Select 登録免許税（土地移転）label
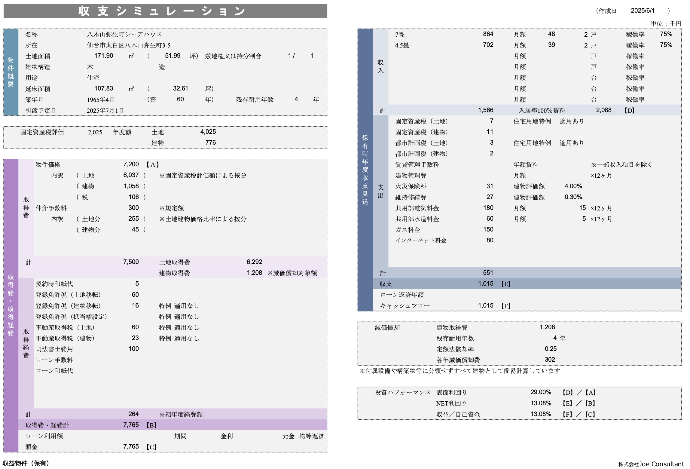This screenshot has height=469, width=690. pos(68,295)
